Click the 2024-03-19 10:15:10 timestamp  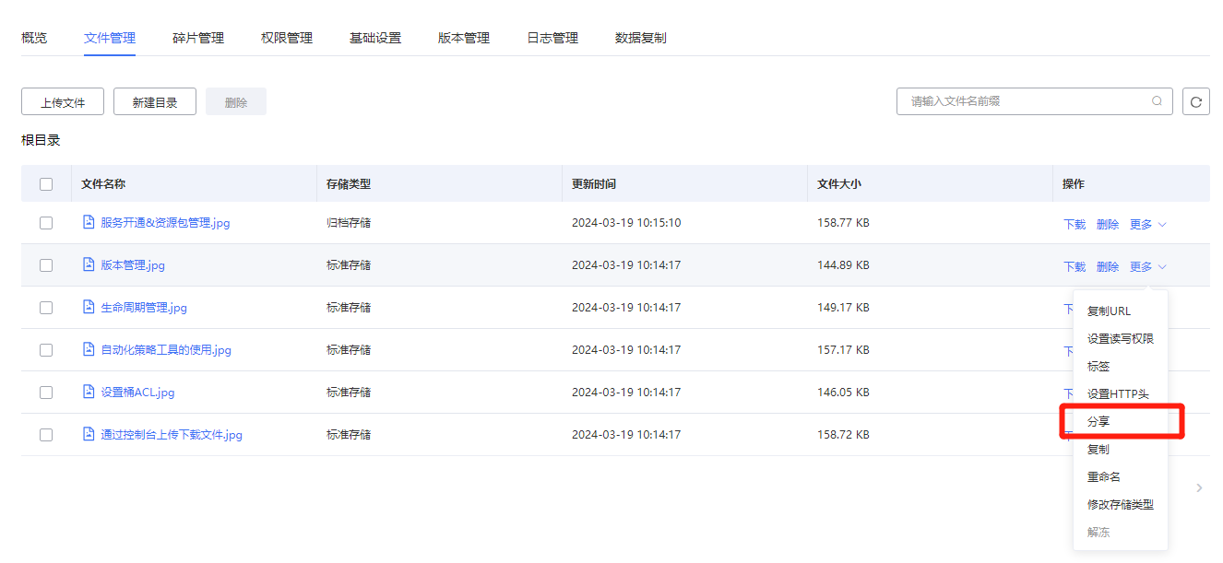[x=626, y=223]
